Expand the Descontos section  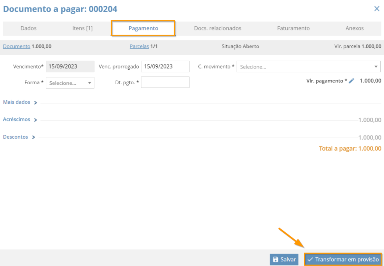tap(19, 137)
